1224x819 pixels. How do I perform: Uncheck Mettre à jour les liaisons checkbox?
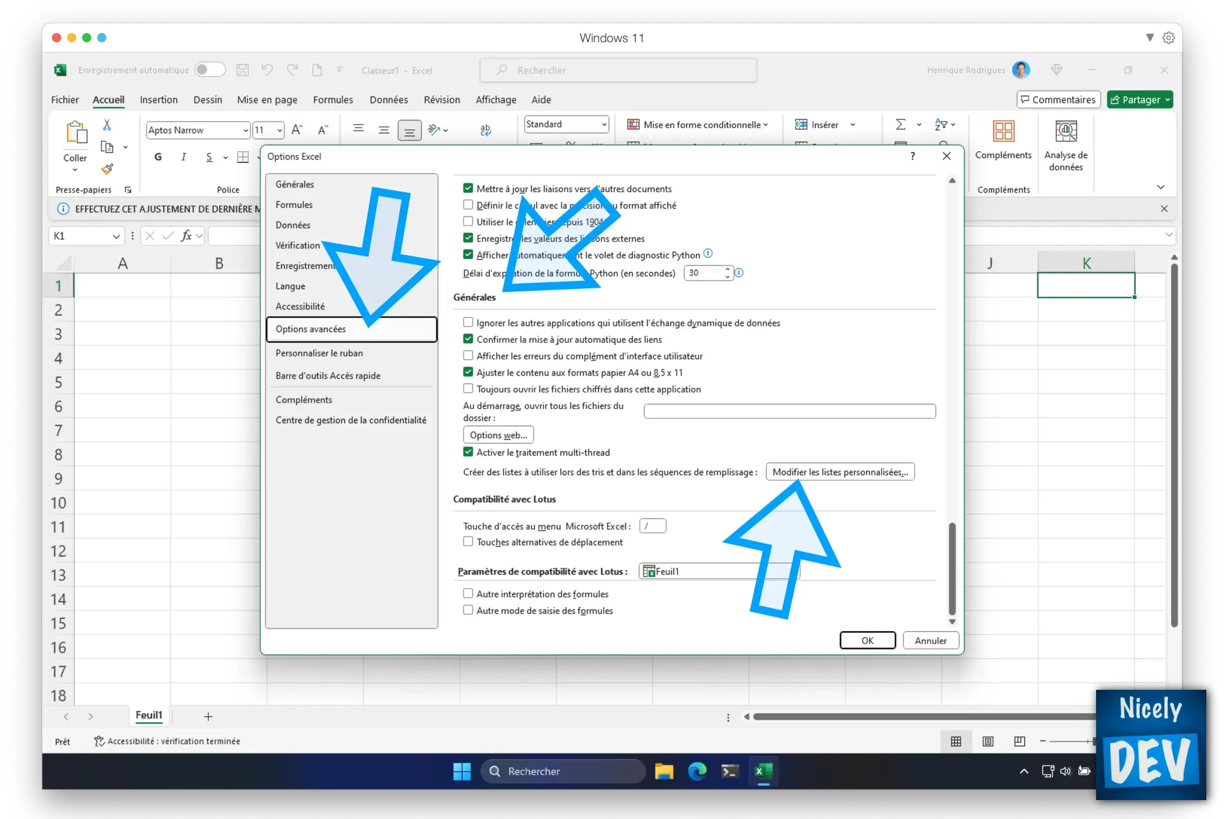click(x=468, y=188)
